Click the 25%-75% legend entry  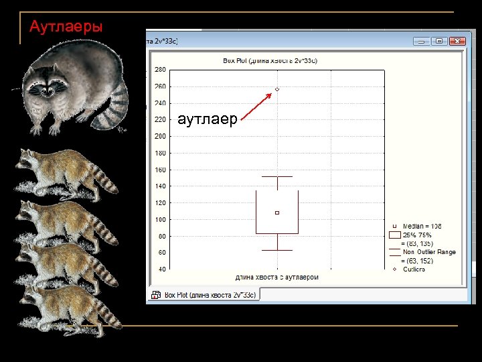coord(410,239)
